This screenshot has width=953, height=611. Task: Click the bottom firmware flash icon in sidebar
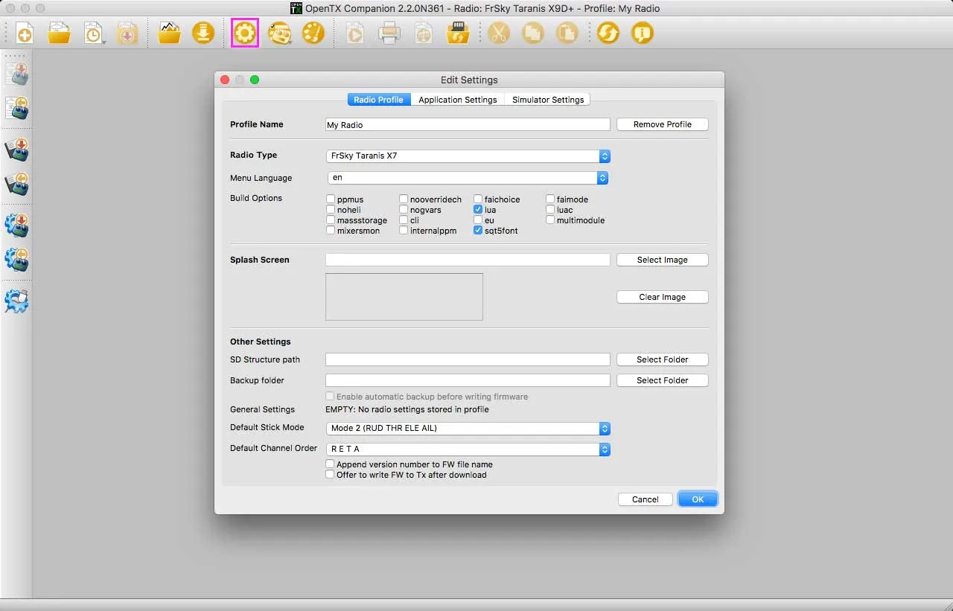tap(16, 301)
